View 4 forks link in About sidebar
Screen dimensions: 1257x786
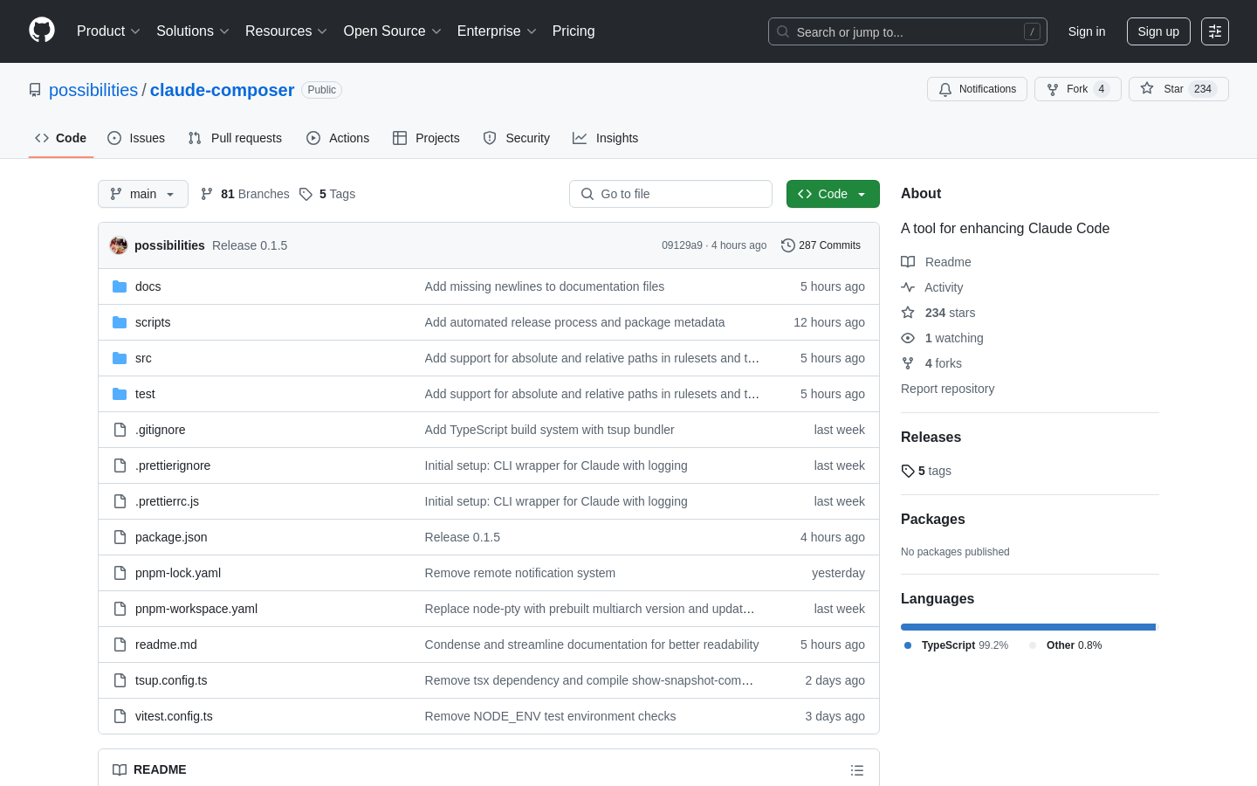coord(931,363)
